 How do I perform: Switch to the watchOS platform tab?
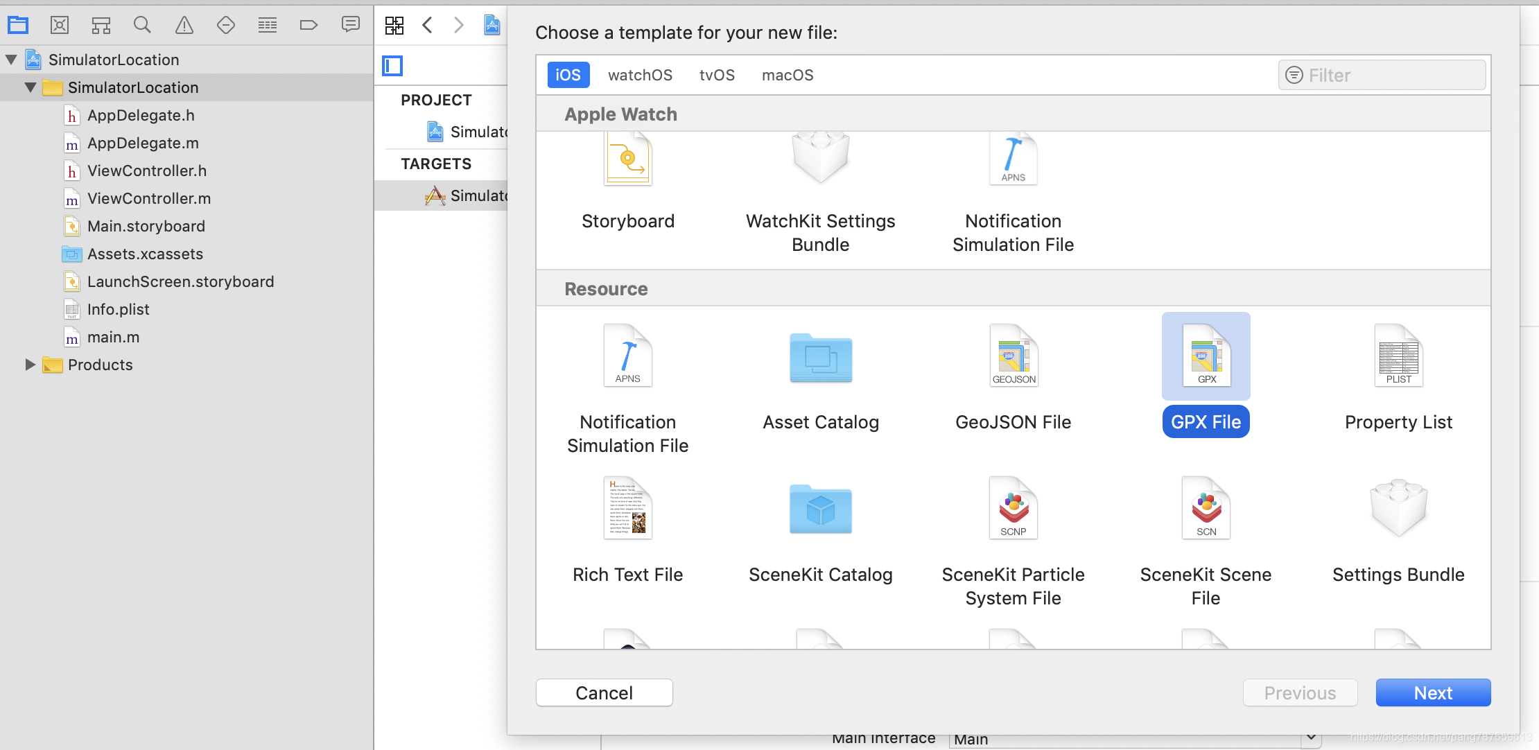coord(640,75)
